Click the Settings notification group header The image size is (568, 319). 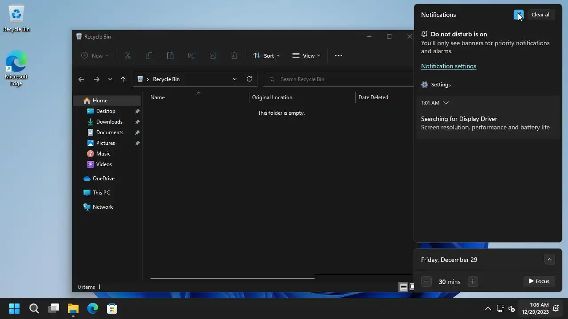click(436, 85)
